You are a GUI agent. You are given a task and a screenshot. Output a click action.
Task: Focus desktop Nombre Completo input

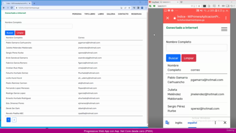(39, 26)
